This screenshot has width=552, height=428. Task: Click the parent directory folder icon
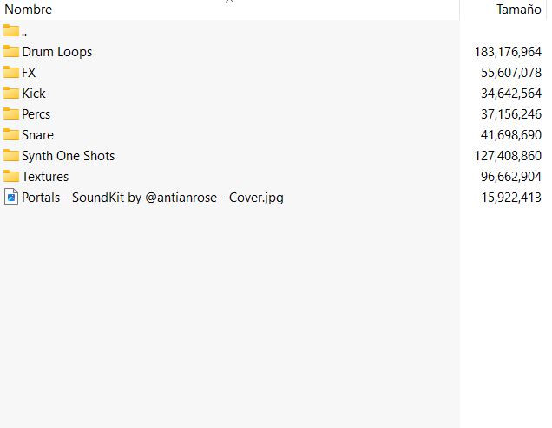tap(11, 31)
